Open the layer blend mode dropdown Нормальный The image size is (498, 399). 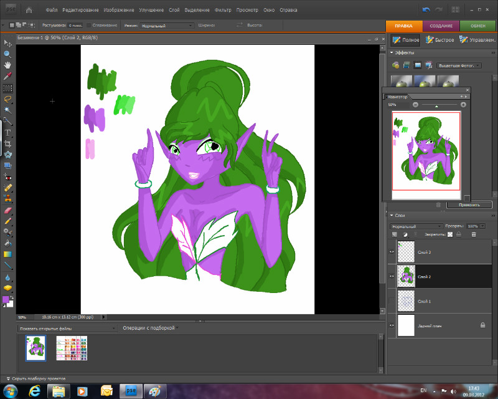point(416,226)
